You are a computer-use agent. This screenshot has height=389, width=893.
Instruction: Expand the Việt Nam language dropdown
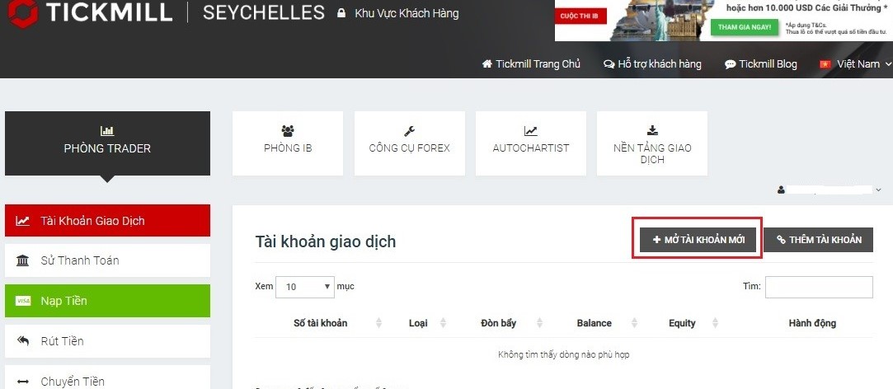857,64
